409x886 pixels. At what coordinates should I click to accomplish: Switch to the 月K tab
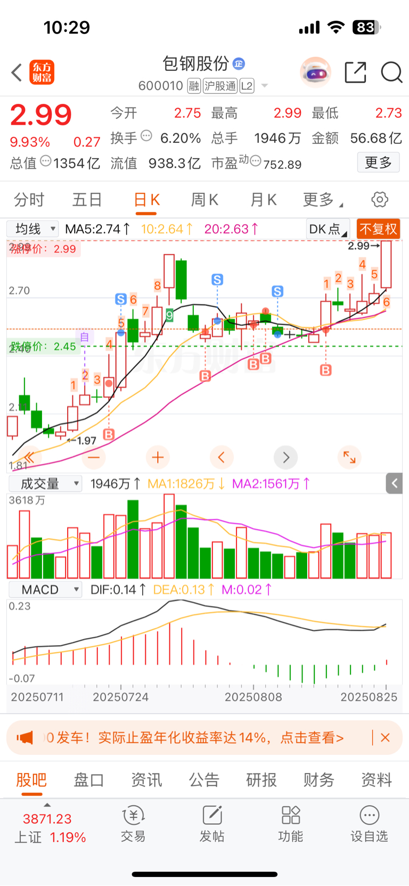pyautogui.click(x=264, y=200)
